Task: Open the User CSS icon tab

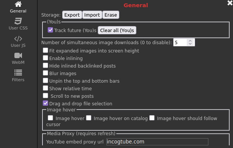Action: click(x=18, y=21)
